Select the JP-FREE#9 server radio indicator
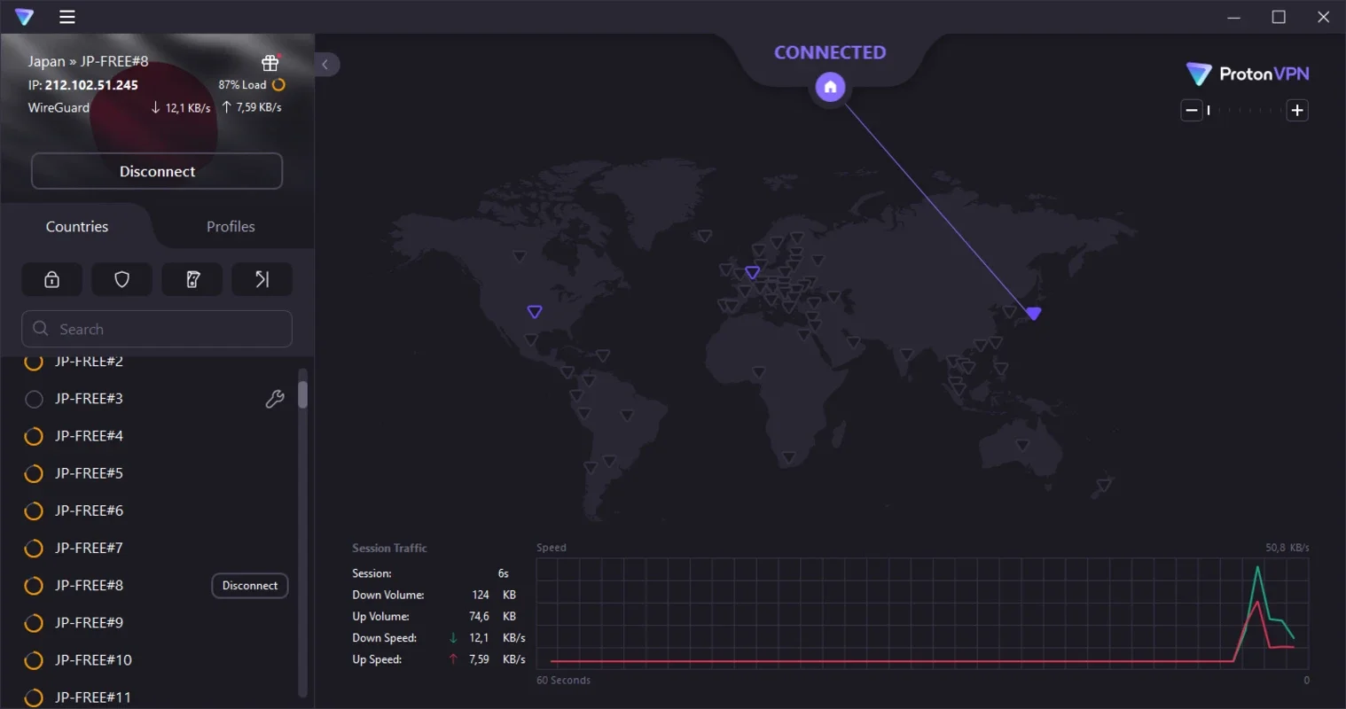 pos(34,622)
